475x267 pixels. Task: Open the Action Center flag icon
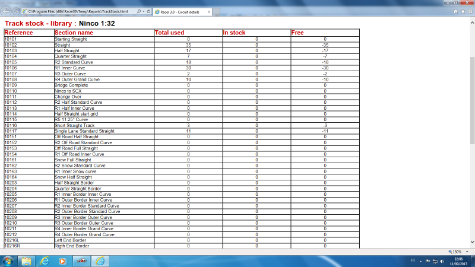(x=429, y=260)
